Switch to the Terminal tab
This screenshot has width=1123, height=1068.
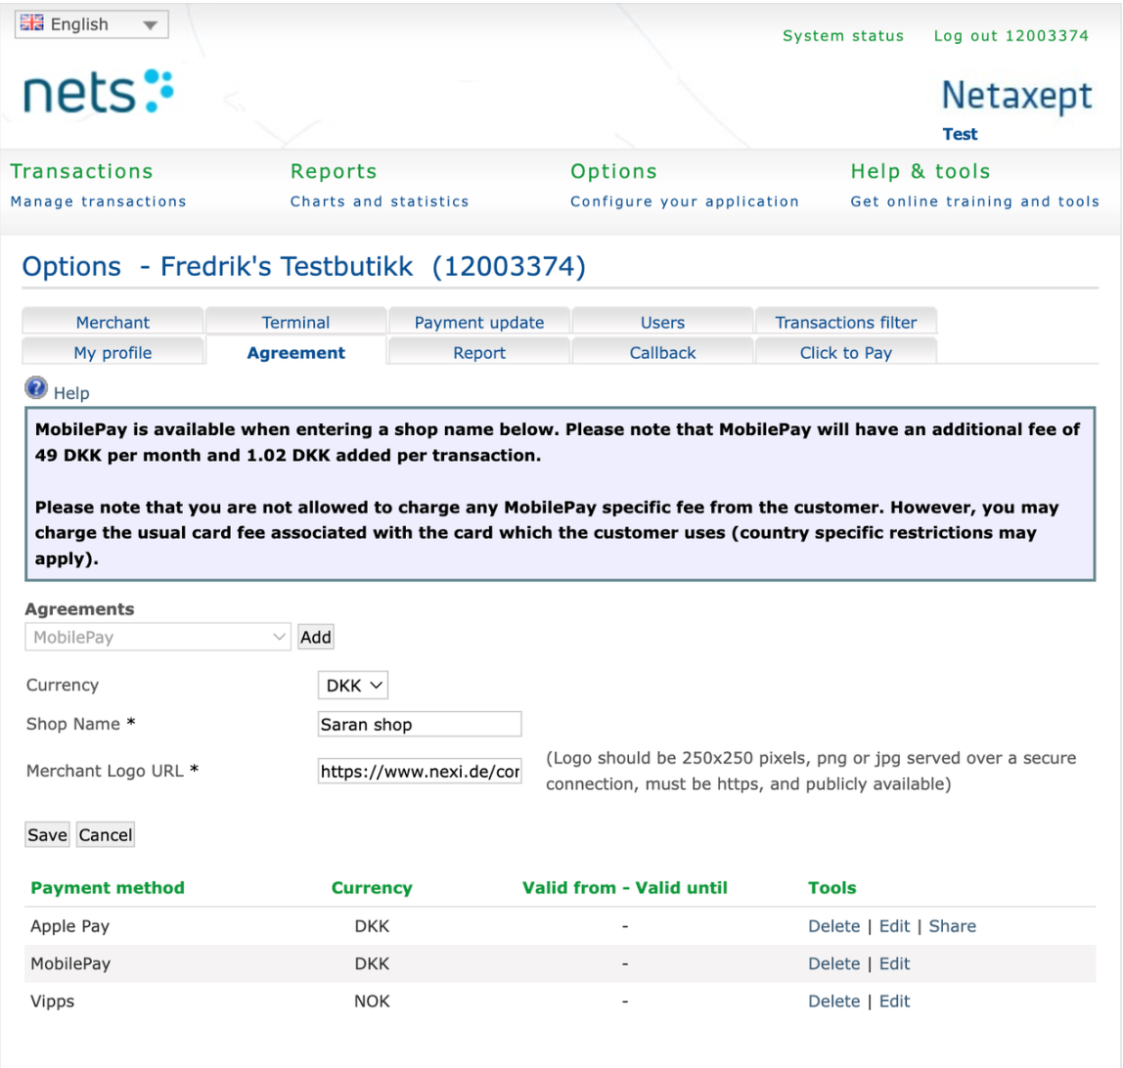point(295,322)
